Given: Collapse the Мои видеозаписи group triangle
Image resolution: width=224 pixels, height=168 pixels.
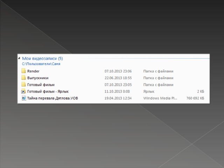Looking at the screenshot, I should point(19,58).
